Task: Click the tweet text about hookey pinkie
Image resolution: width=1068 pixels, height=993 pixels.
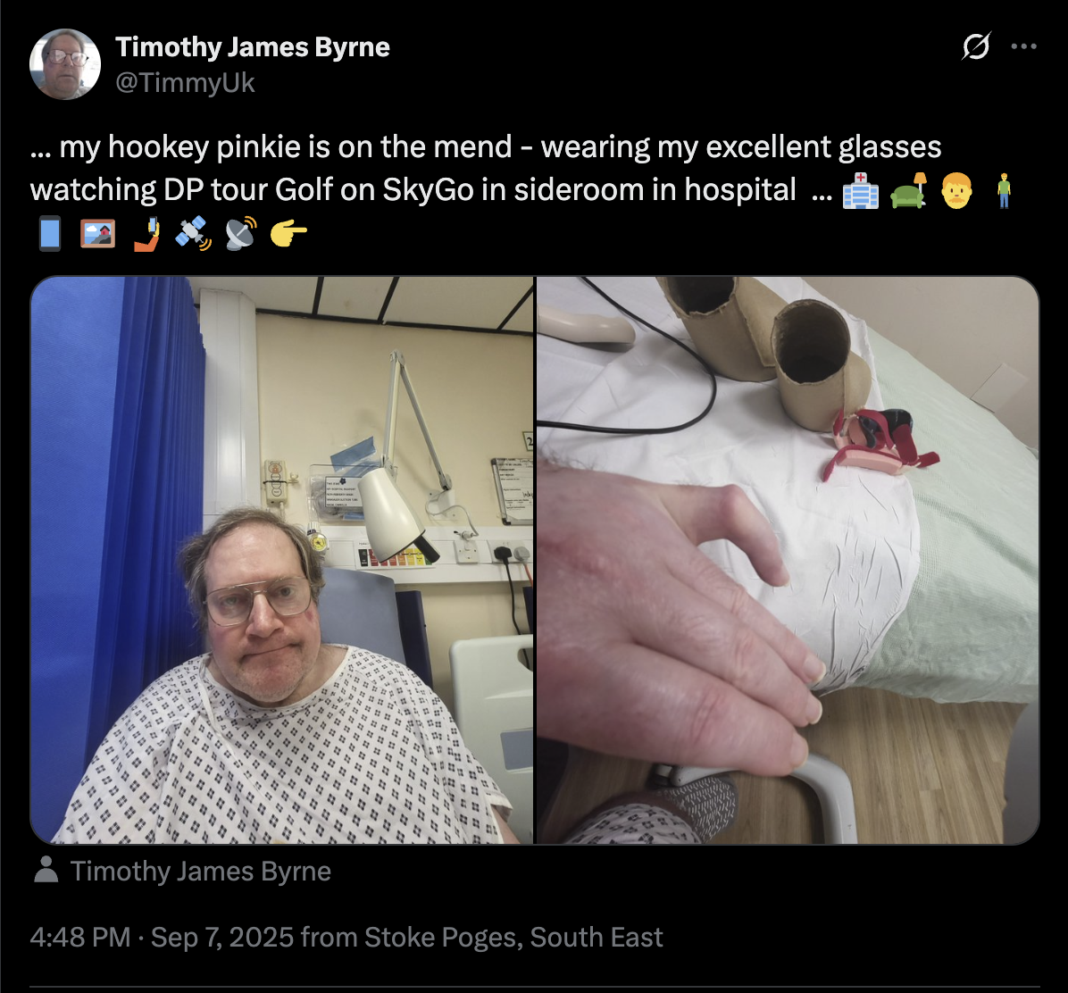Action: (486, 168)
